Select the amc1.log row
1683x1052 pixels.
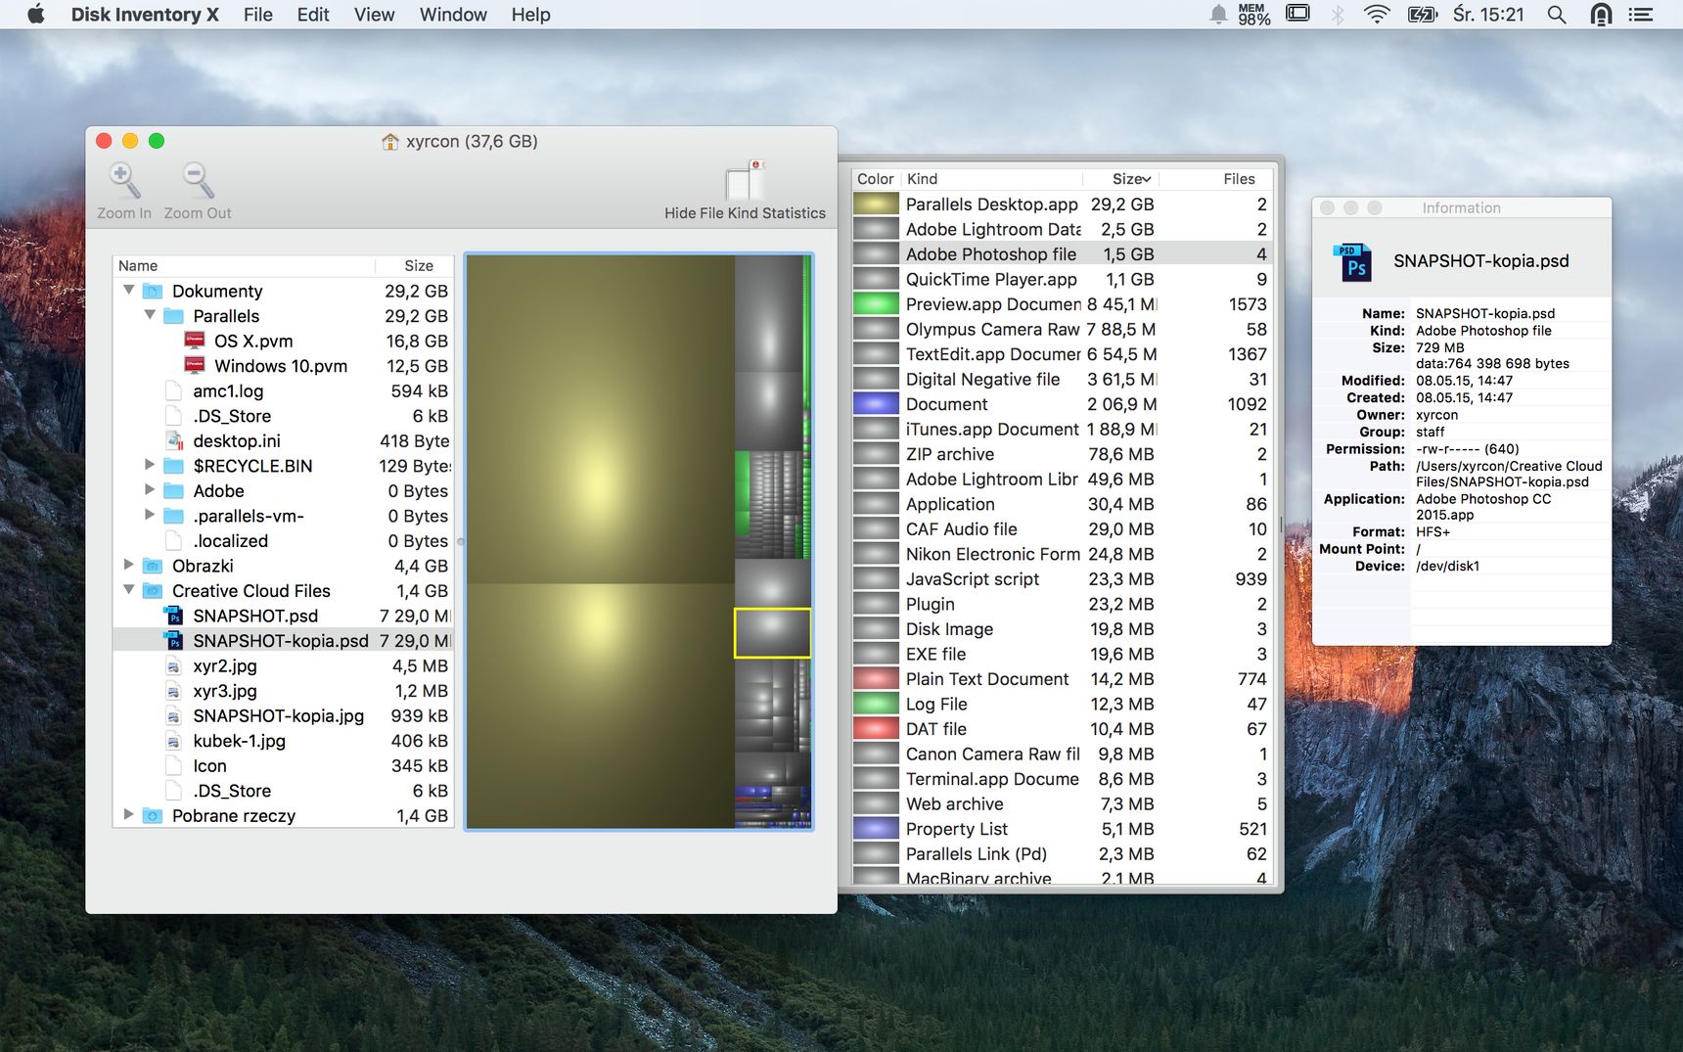pos(284,391)
